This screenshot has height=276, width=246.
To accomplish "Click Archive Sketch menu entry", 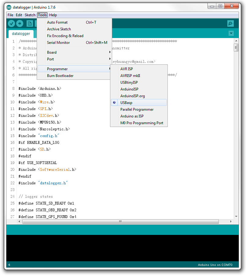I will pos(75,29).
